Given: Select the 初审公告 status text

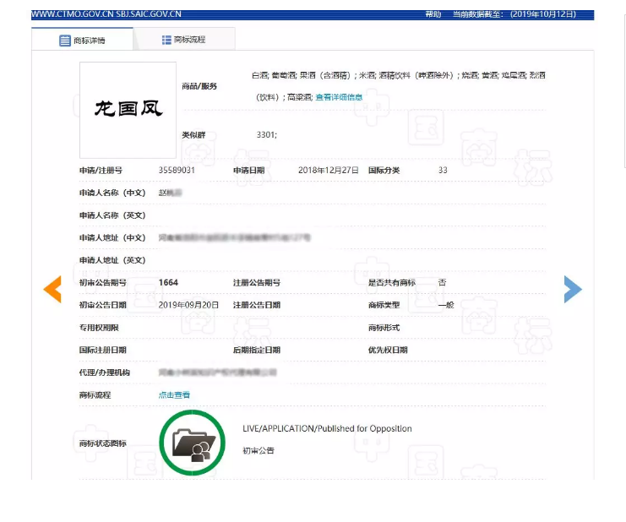Looking at the screenshot, I should pyautogui.click(x=259, y=451).
